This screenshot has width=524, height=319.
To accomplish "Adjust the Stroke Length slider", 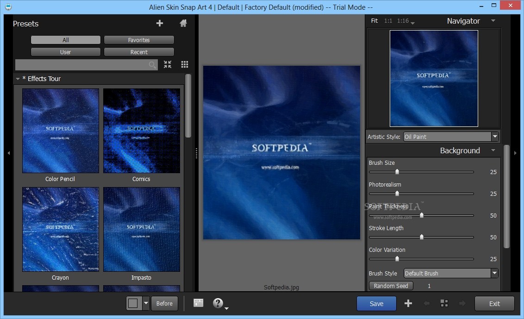I will [421, 237].
